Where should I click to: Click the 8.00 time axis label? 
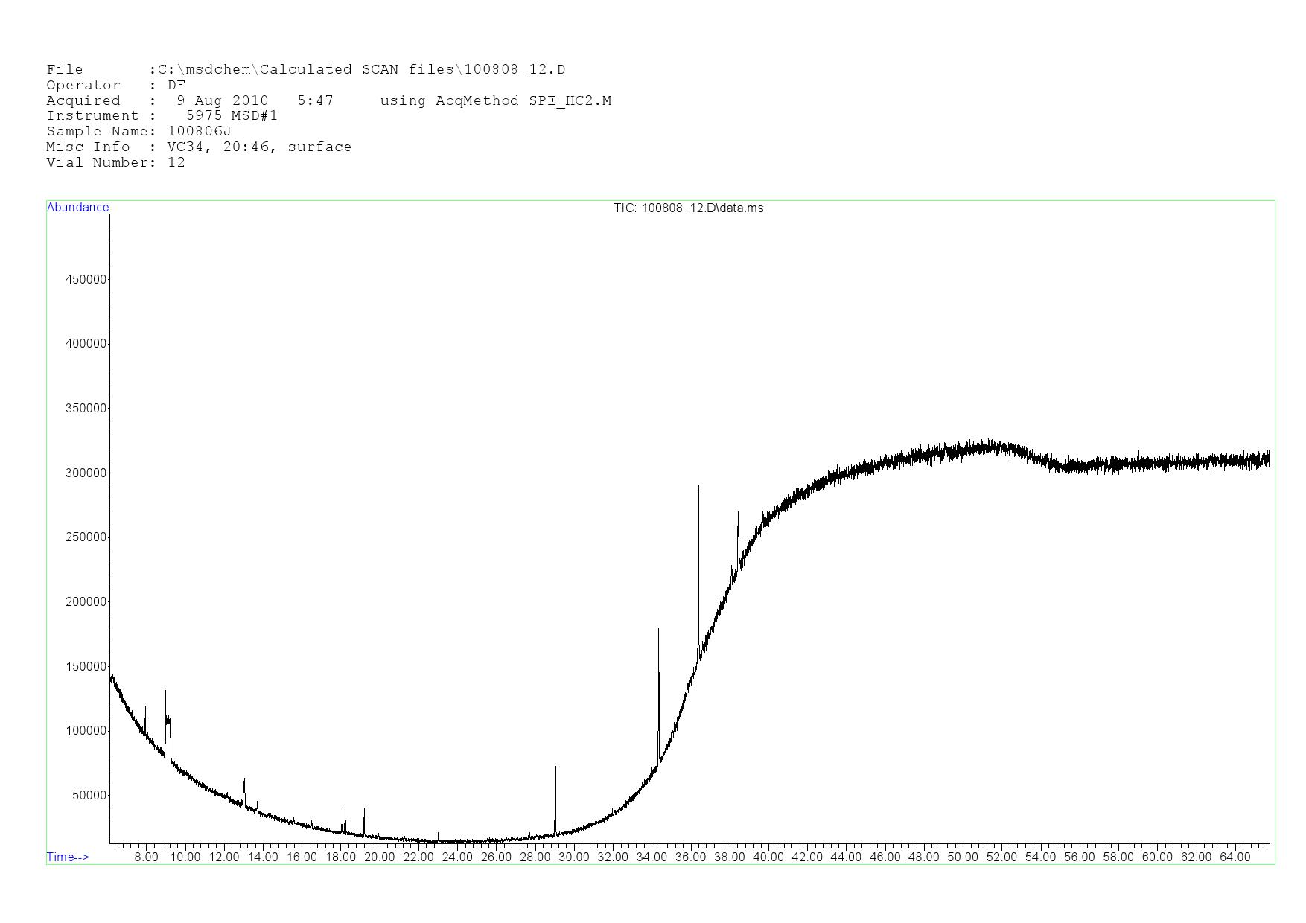(146, 857)
